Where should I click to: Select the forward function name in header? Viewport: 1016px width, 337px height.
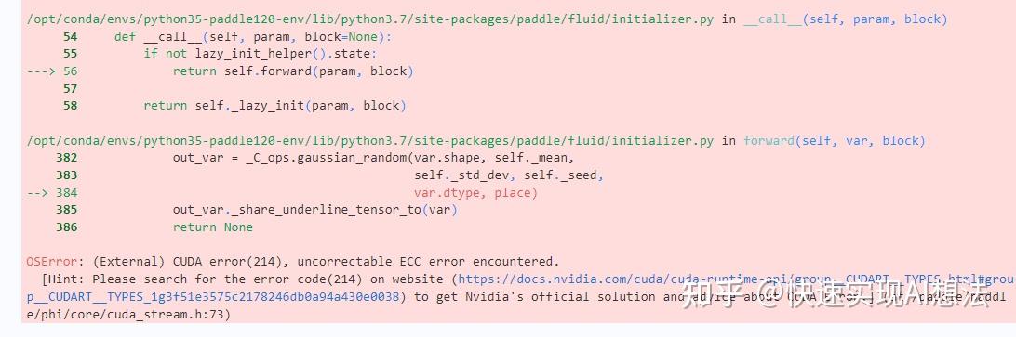[x=769, y=141]
